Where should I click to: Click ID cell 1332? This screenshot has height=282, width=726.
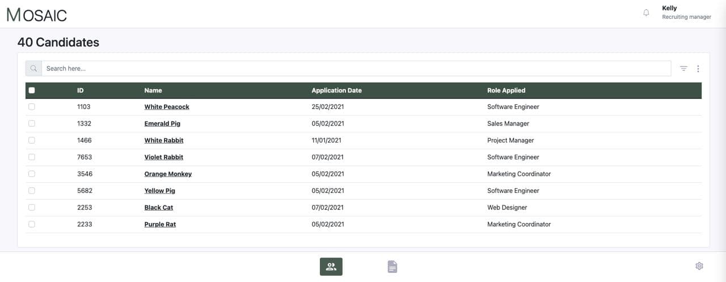(84, 124)
